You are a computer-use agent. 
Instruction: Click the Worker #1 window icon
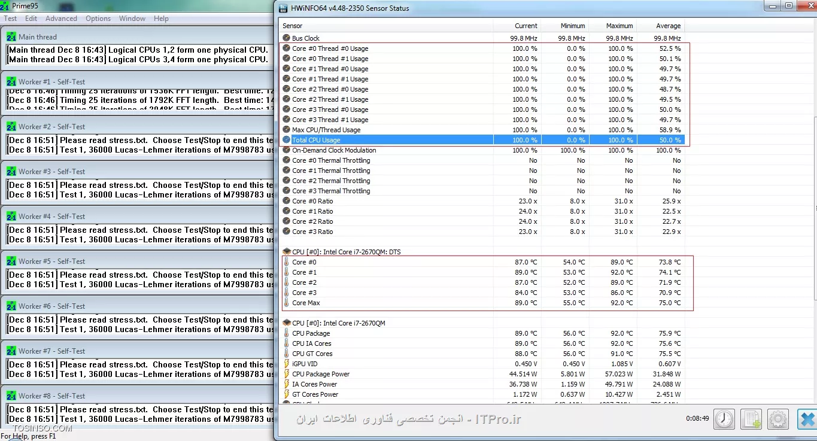pyautogui.click(x=11, y=81)
